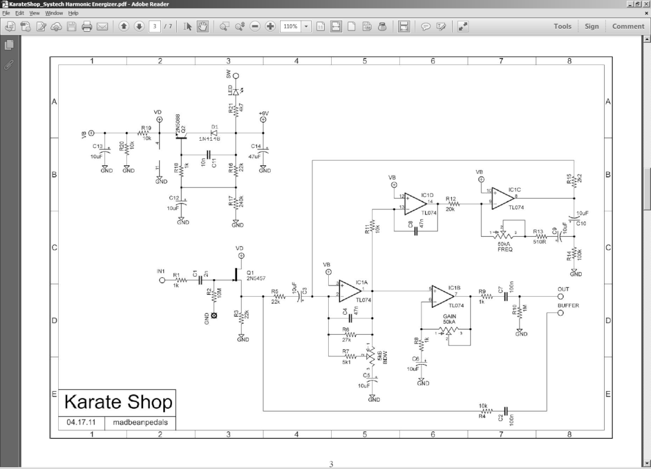Choose the Select tool cursor icon
Screen dimensions: 651x469
click(x=188, y=26)
